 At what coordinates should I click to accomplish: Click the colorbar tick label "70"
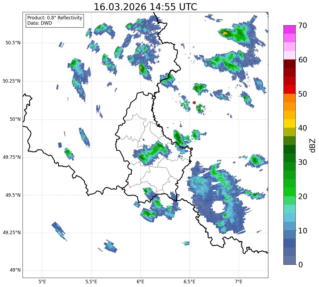click(x=303, y=25)
